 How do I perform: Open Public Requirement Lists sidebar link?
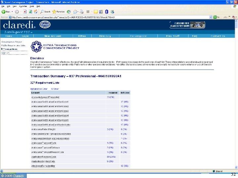tap(13, 45)
